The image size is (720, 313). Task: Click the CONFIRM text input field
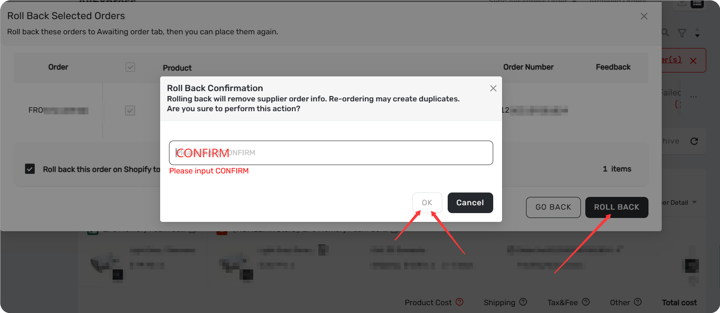tap(331, 153)
